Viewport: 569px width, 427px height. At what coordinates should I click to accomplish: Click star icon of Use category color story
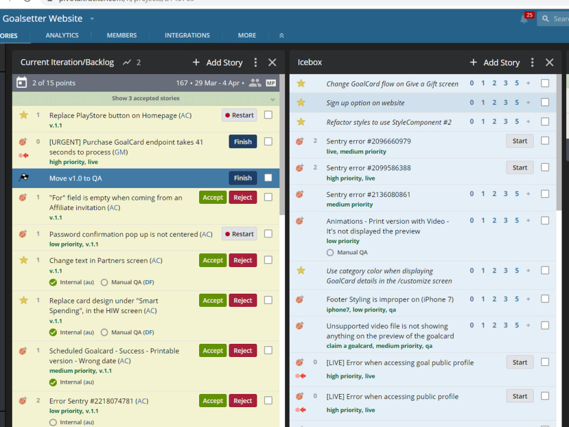(301, 270)
